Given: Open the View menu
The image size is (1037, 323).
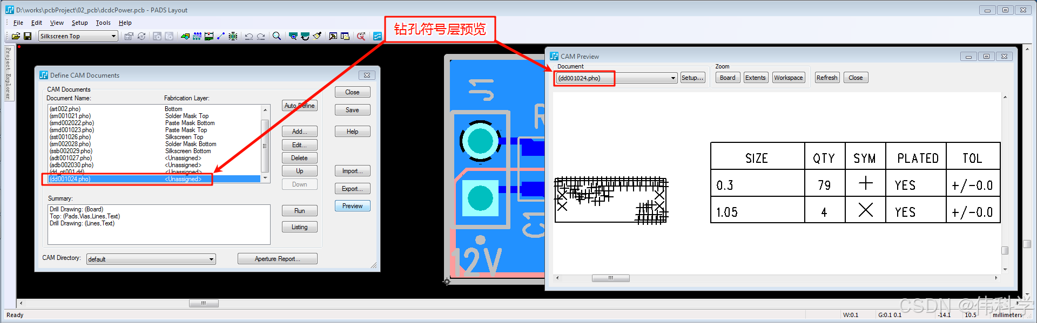Looking at the screenshot, I should (57, 23).
